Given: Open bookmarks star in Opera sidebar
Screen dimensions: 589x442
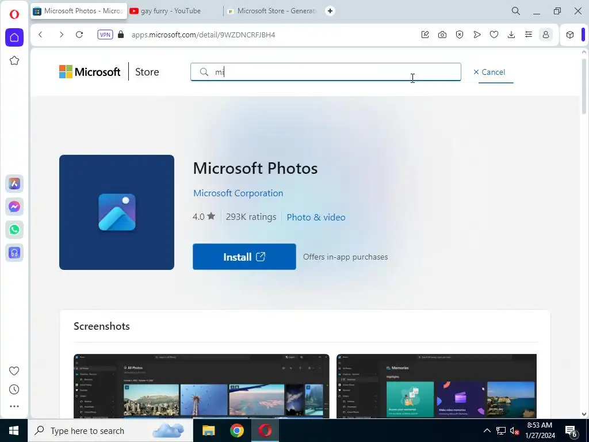Looking at the screenshot, I should 14,60.
